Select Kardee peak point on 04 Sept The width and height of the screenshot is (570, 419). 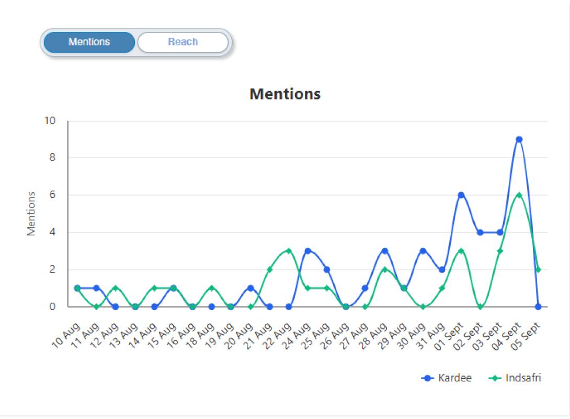click(519, 139)
